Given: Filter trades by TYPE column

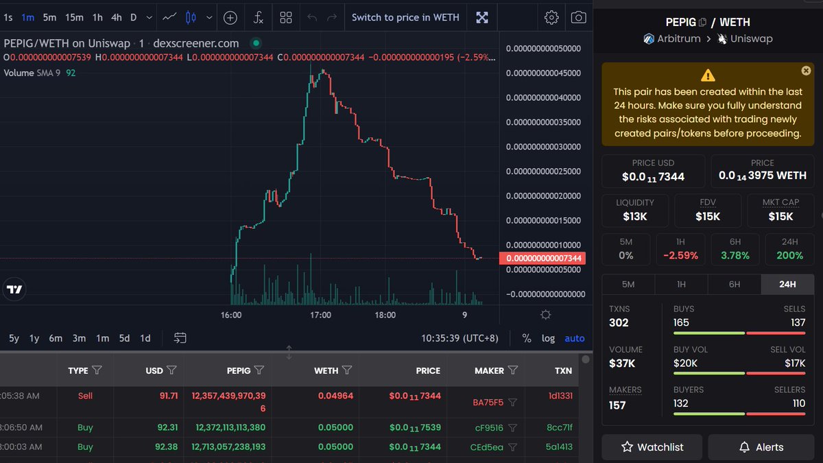Looking at the screenshot, I should click(97, 370).
